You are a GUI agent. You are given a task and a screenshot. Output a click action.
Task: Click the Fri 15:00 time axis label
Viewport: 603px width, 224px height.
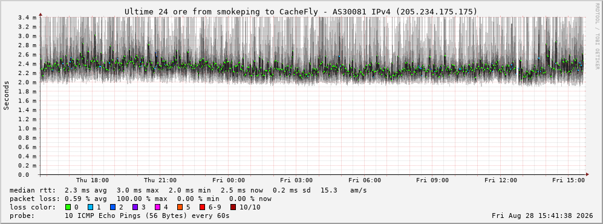pos(569,180)
